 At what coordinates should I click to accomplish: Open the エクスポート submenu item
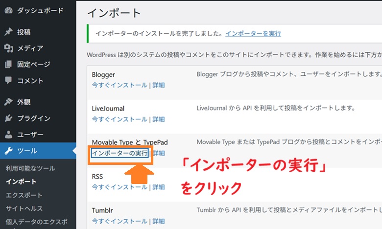point(24,195)
